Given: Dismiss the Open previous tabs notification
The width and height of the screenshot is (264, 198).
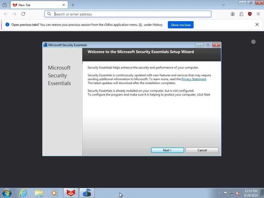Looking at the screenshot, I should 257,24.
